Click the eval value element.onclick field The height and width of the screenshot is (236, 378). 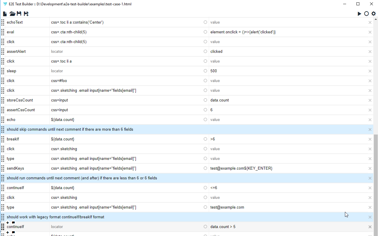click(288, 32)
